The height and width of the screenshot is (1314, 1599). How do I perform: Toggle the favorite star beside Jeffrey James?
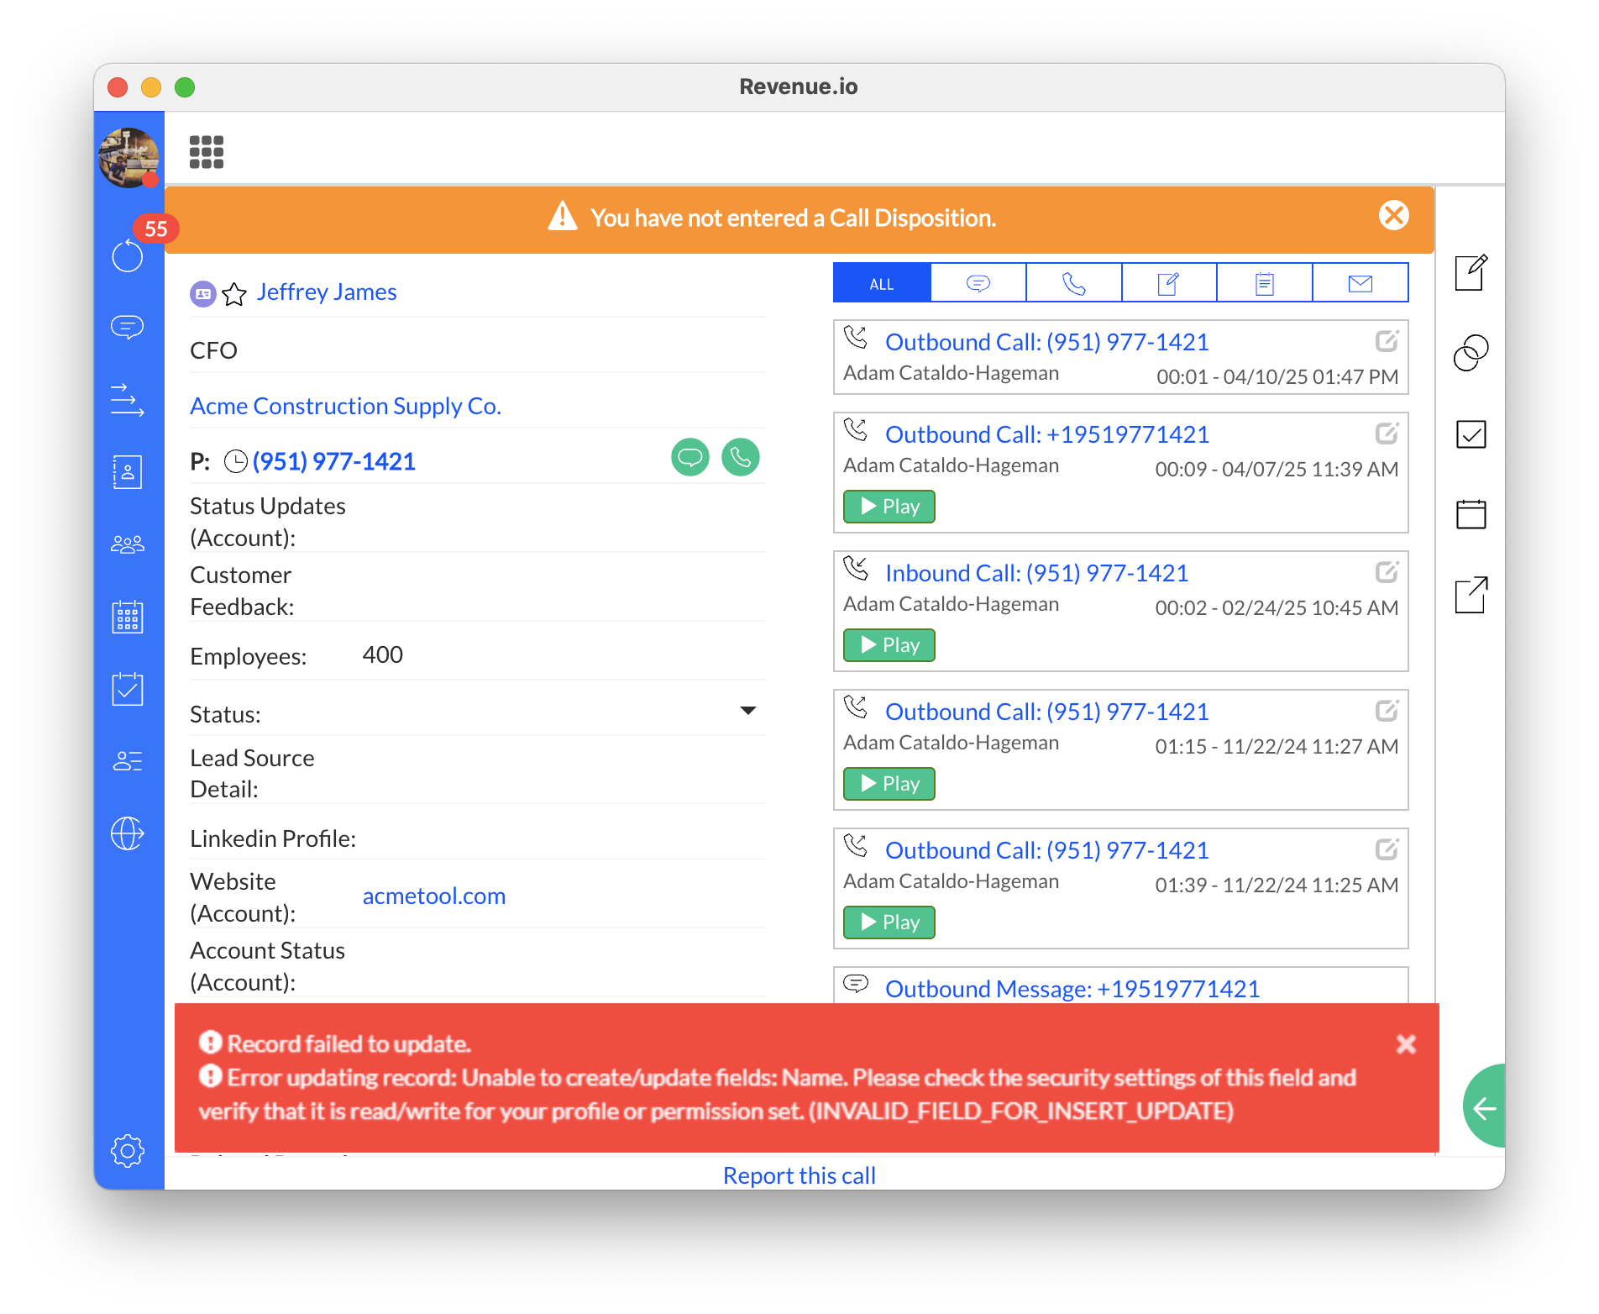pos(234,294)
